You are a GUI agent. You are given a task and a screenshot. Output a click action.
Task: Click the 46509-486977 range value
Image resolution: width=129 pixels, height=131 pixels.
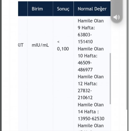click(x=85, y=66)
